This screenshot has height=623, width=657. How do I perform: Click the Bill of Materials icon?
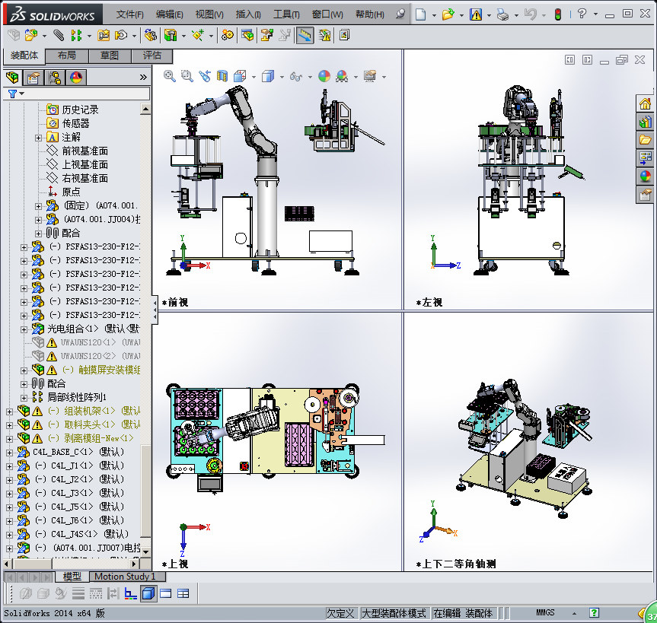pyautogui.click(x=247, y=35)
